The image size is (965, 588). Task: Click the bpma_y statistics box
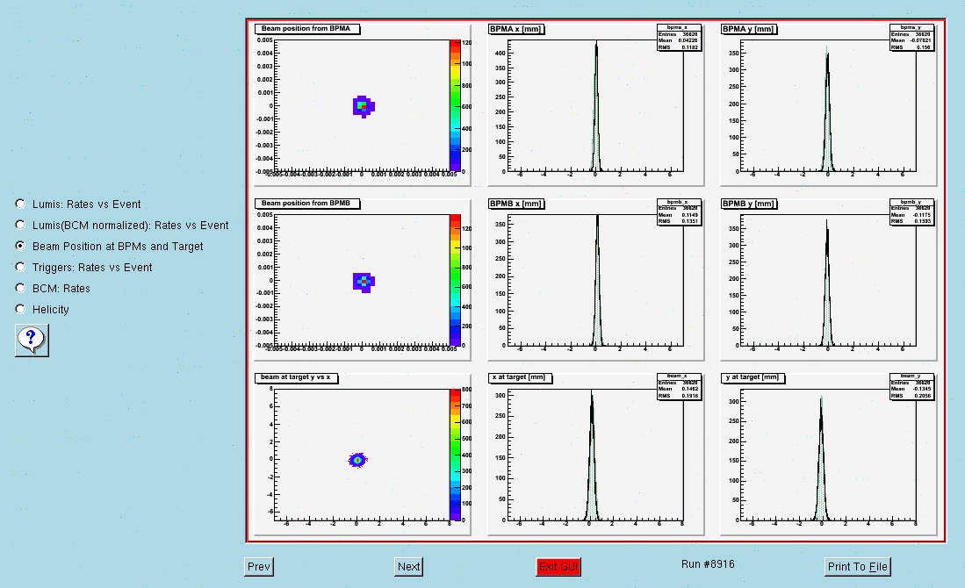[x=912, y=38]
